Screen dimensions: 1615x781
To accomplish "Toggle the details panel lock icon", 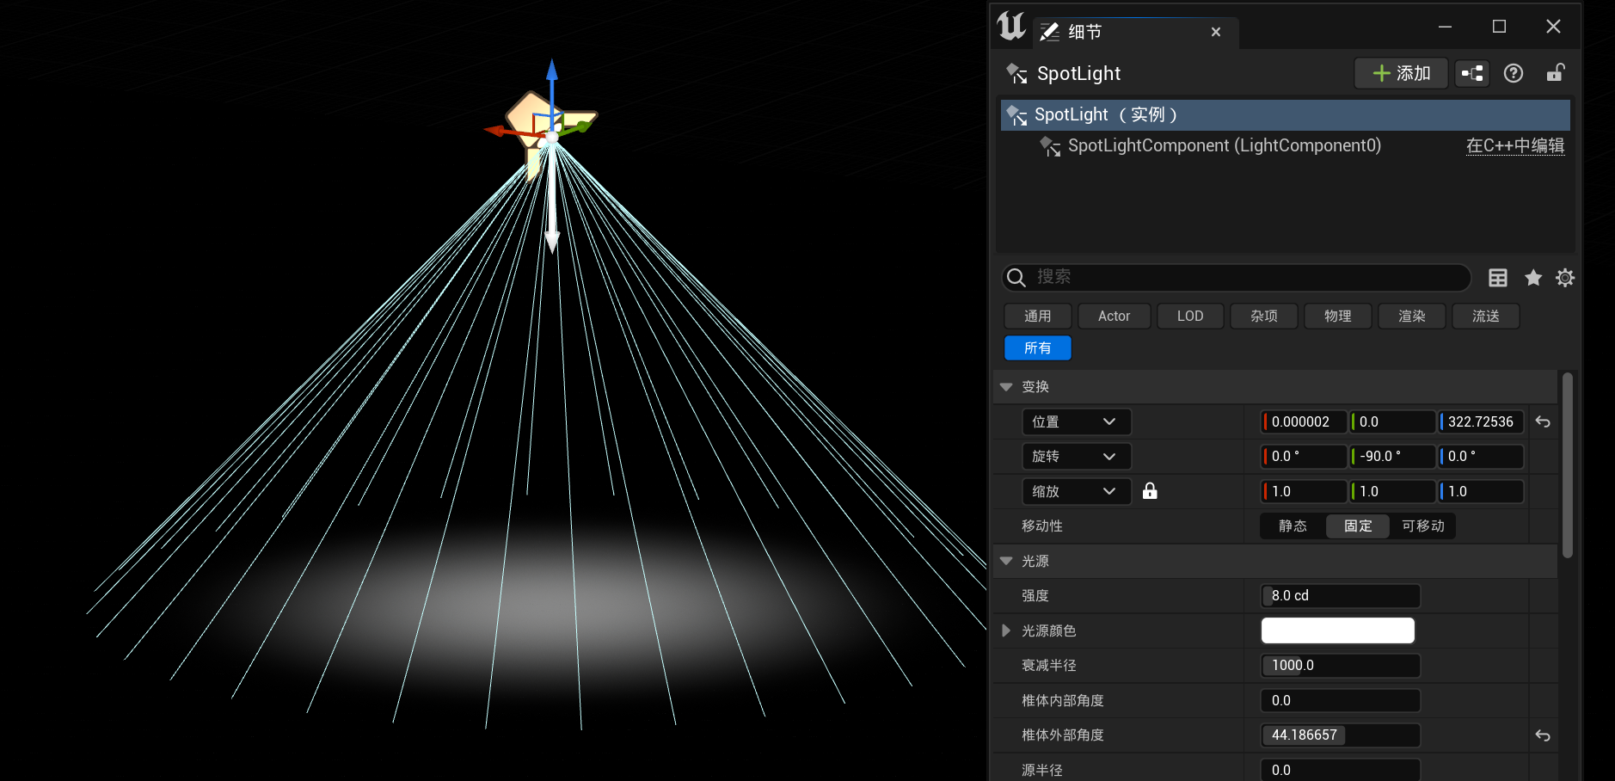I will pos(1555,74).
